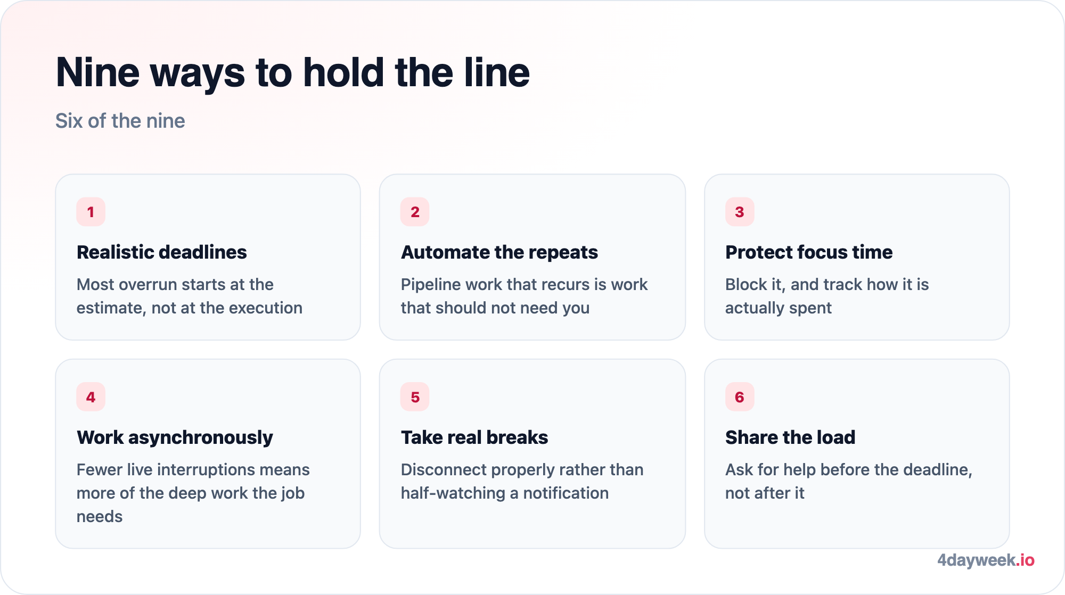This screenshot has height=595, width=1065.
Task: Click the number 1 badge
Action: tap(91, 212)
